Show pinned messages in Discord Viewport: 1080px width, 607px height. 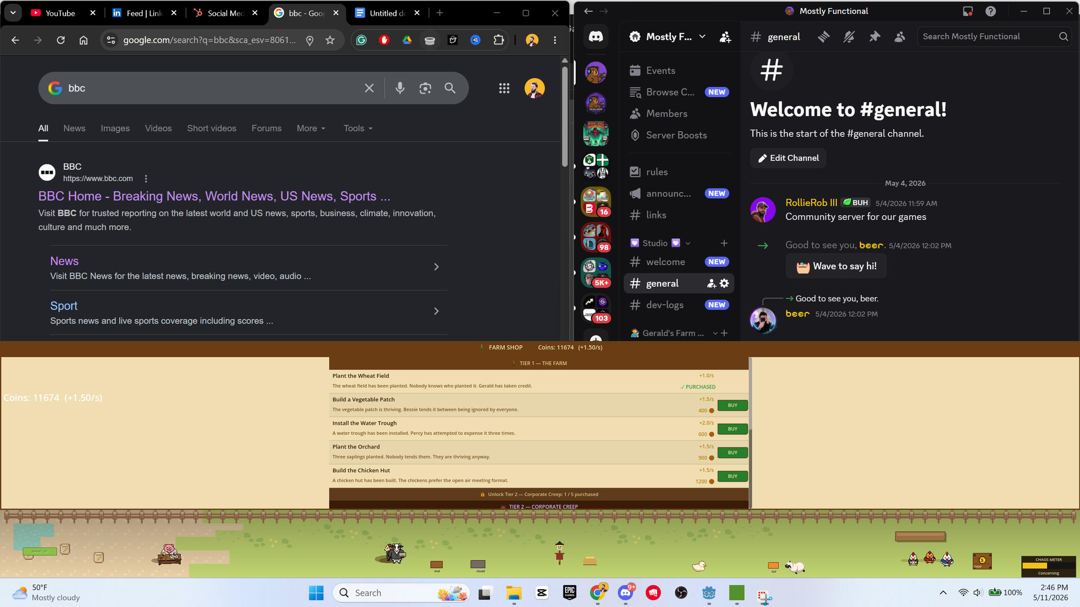(x=875, y=36)
